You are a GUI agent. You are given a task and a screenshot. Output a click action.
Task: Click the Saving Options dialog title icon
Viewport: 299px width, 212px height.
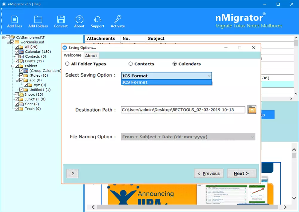(65, 47)
